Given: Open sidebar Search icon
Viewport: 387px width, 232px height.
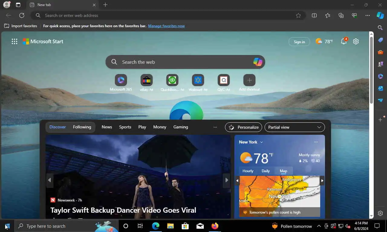Looking at the screenshot, I should (x=380, y=28).
